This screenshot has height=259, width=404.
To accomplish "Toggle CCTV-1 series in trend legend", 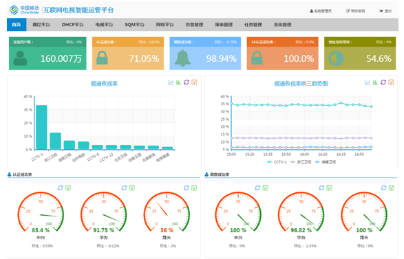I will 276,162.
